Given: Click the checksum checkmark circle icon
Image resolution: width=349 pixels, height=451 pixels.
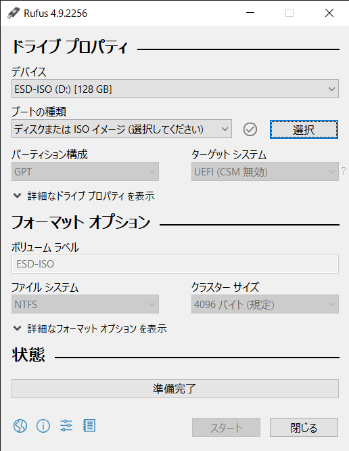Looking at the screenshot, I should pos(250,129).
